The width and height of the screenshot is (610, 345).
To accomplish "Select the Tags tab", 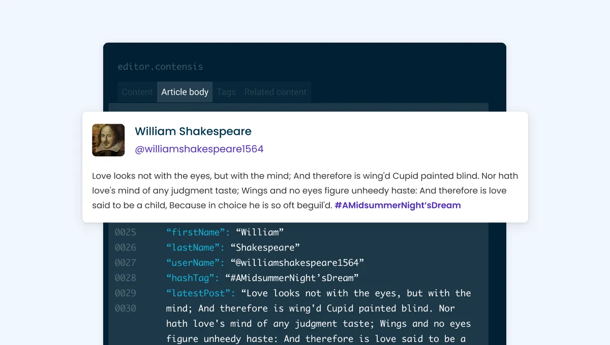I will (226, 92).
